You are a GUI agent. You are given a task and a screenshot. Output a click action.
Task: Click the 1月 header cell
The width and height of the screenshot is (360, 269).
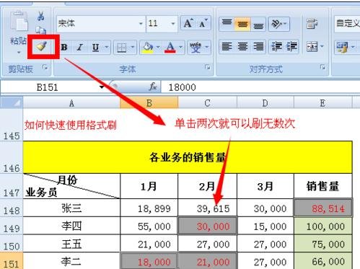click(149, 186)
